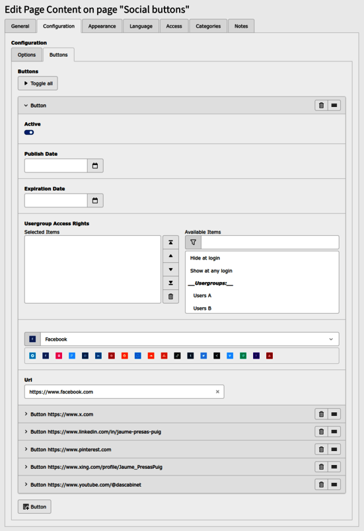Switch to the General tab
364x531 pixels.
20,26
